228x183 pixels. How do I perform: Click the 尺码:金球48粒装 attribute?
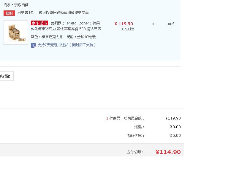(x=81, y=37)
